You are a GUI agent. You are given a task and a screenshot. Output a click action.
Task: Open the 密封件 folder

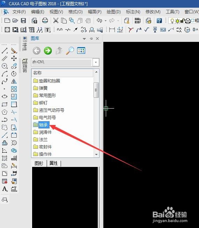tap(43, 147)
